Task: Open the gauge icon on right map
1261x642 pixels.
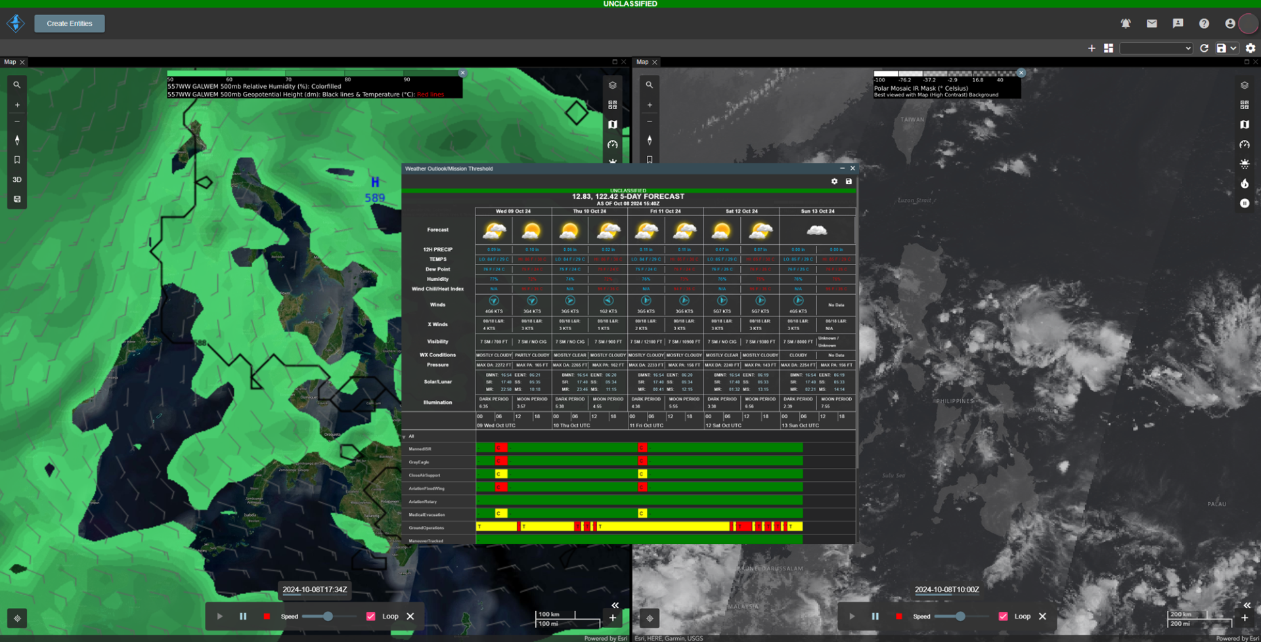Action: point(1245,144)
